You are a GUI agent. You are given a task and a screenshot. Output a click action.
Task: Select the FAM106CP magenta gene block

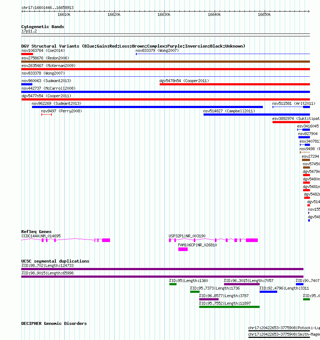[x=183, y=249]
